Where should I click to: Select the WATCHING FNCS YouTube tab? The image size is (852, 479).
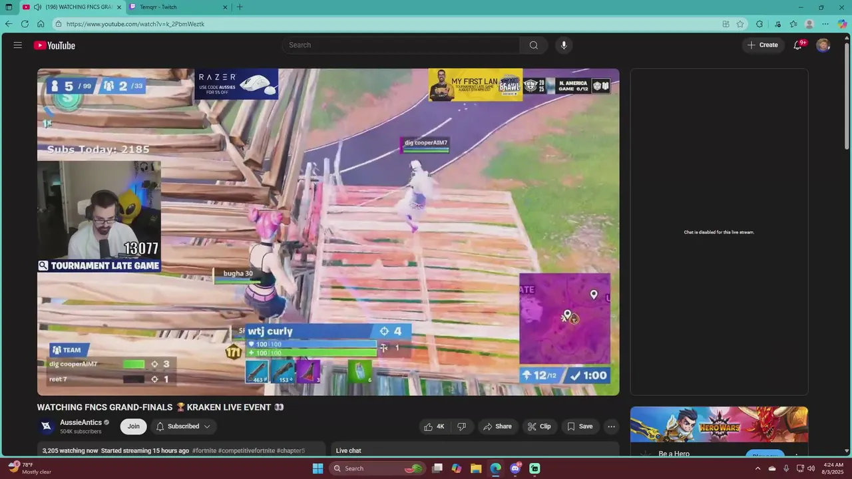point(73,7)
